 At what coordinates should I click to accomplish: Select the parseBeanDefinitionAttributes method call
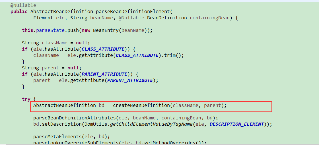click(75, 118)
